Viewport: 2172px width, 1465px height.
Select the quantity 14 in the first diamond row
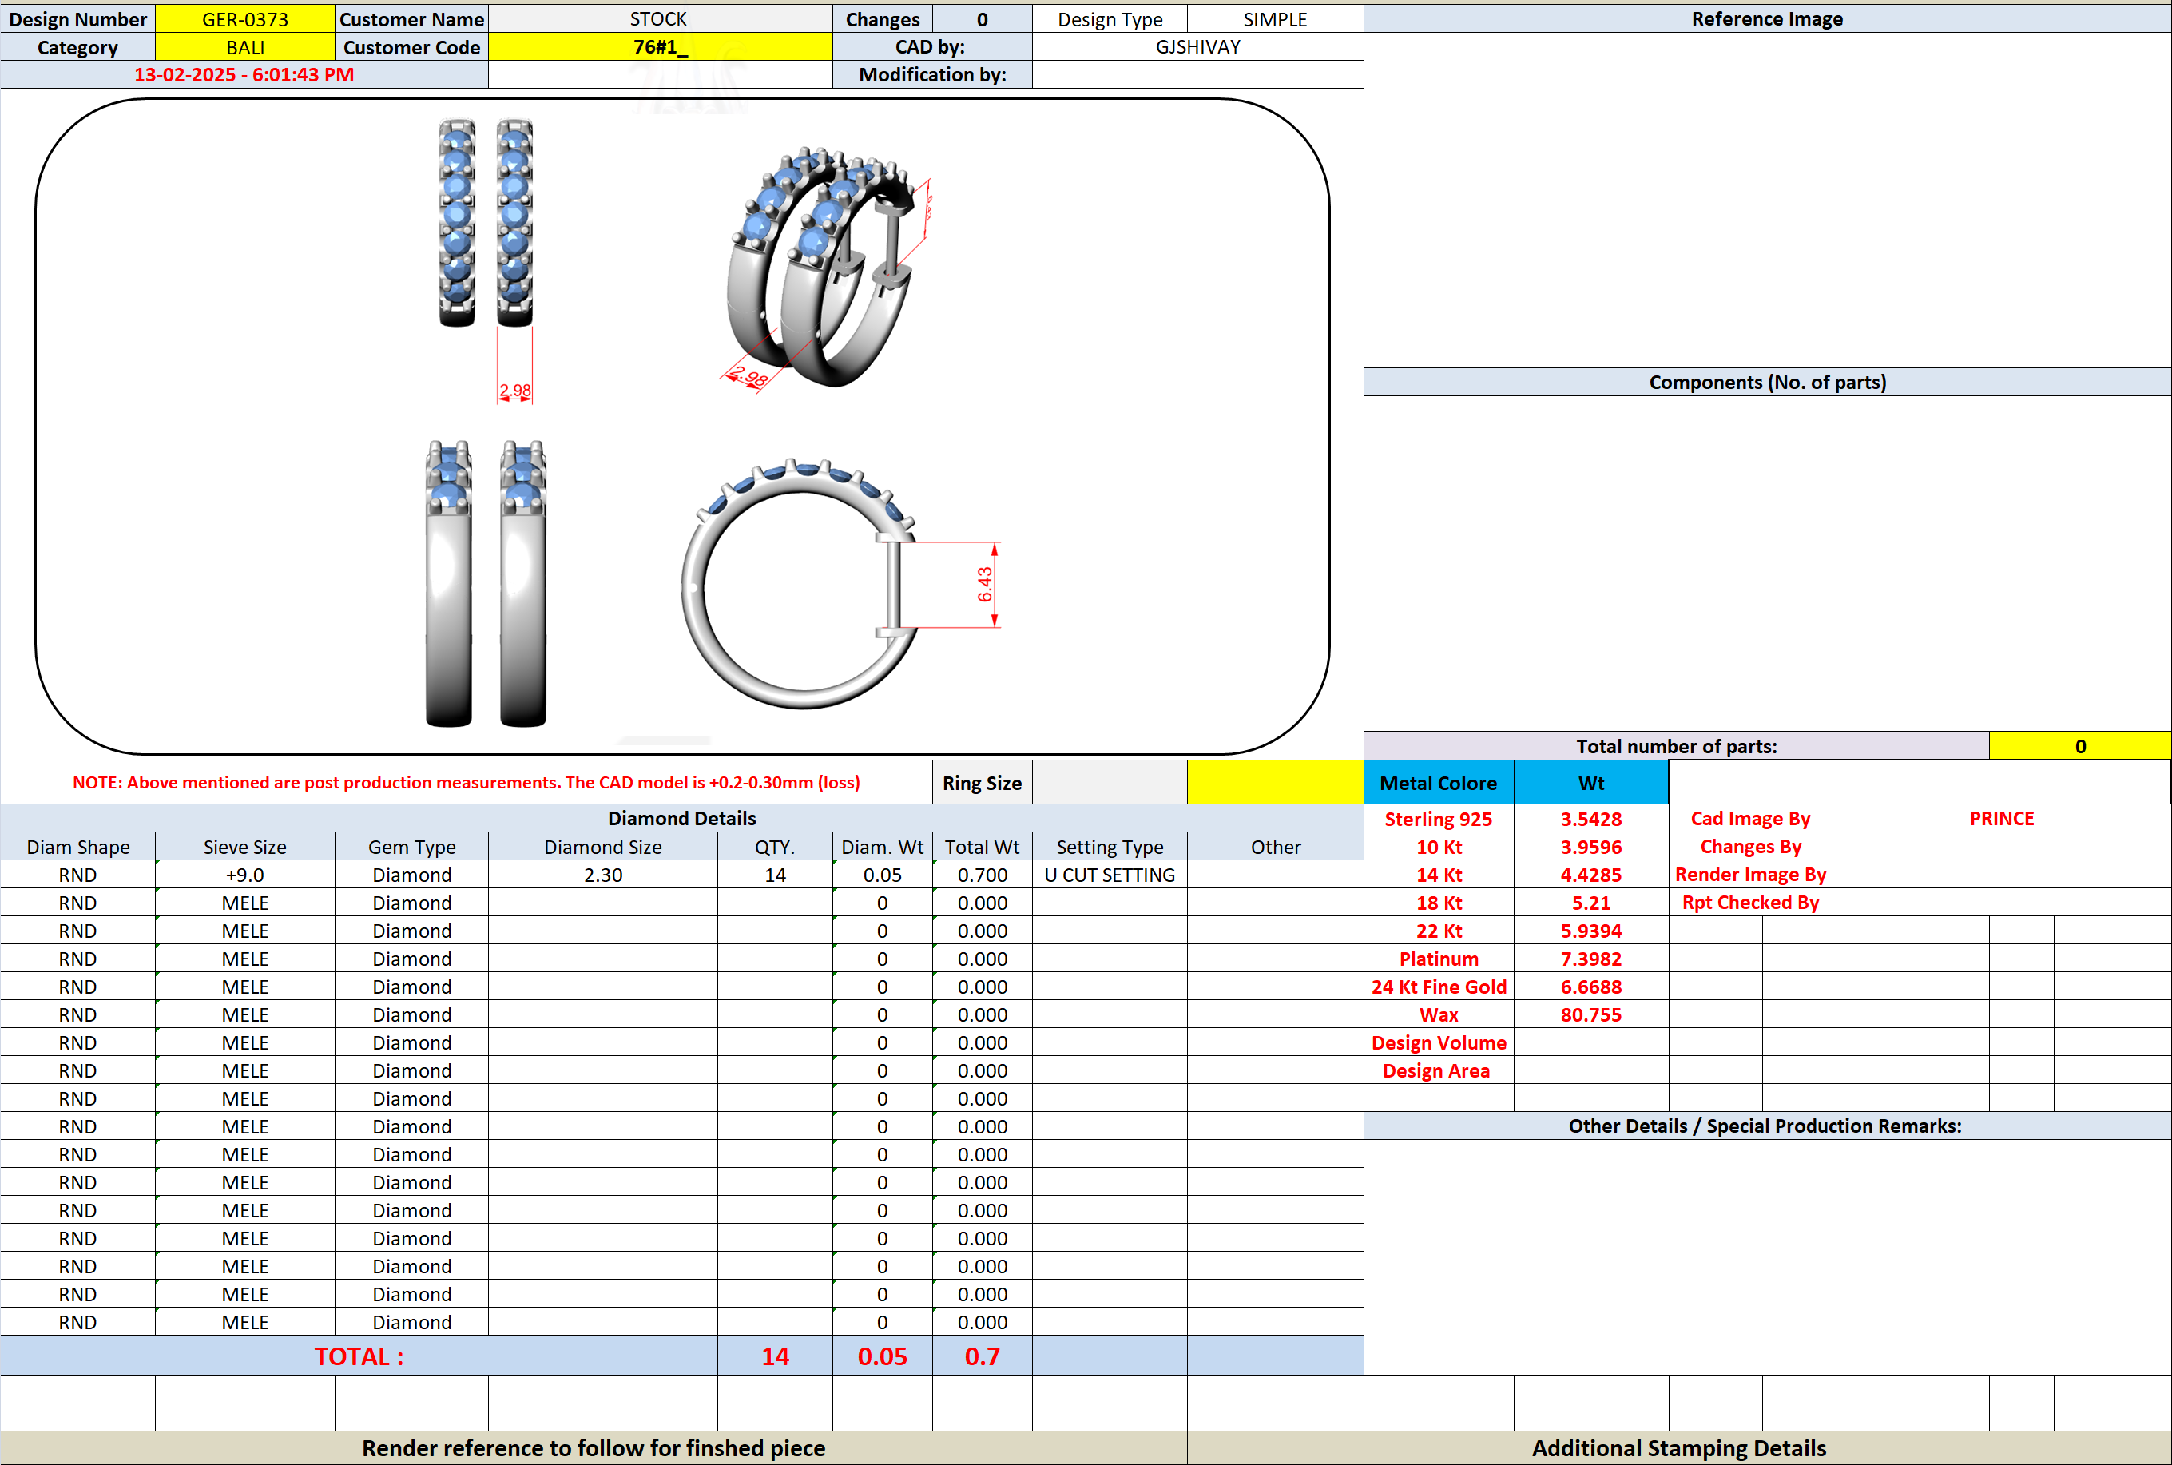(x=776, y=875)
